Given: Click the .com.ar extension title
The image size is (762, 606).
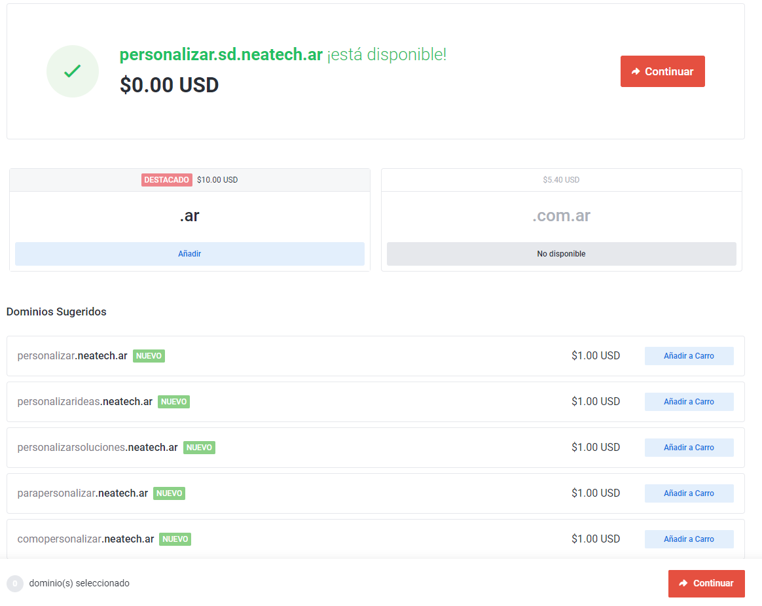Looking at the screenshot, I should click(x=561, y=216).
